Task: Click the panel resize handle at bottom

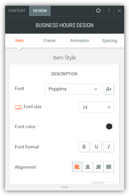Action: (x=65, y=187)
